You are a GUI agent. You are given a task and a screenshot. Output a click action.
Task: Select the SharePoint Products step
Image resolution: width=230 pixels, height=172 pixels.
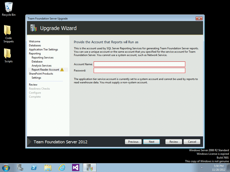[x=41, y=74]
